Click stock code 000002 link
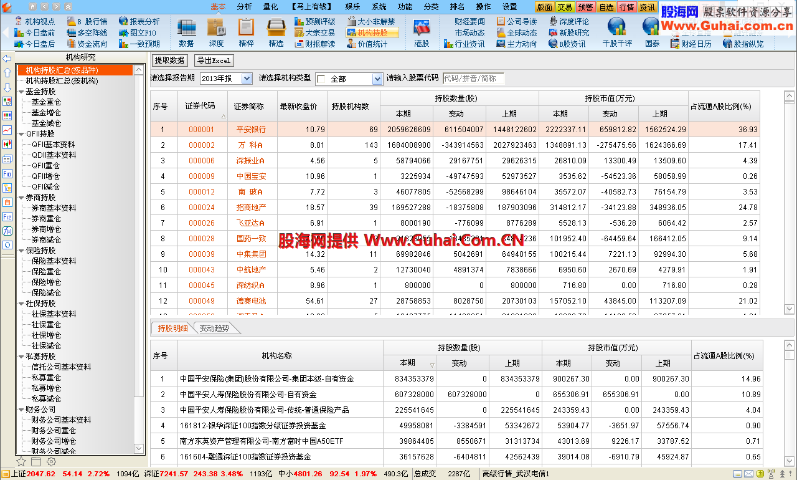The image size is (797, 480). click(202, 145)
